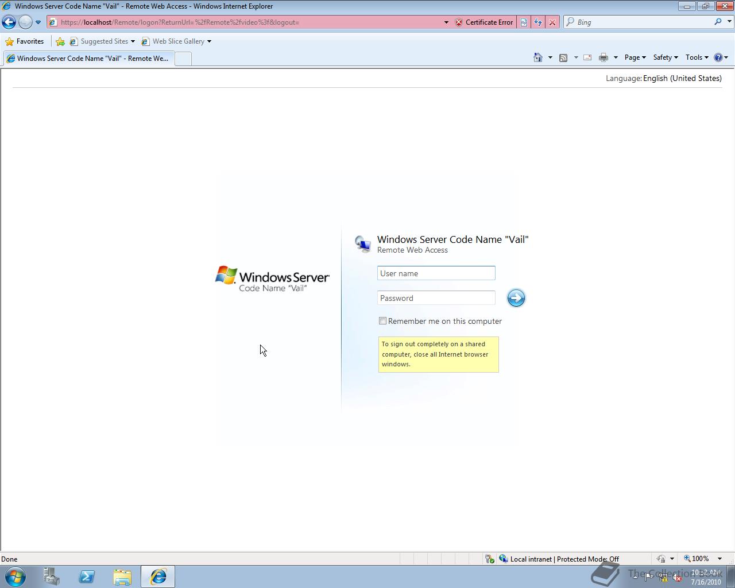Click the browser Forward arrow button
This screenshot has height=588, width=735.
[x=25, y=22]
